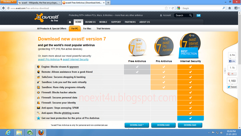This screenshot has height=136, width=241.
Task: Switch to the Wikipedia avast! browser tab
Action: pyautogui.click(x=39, y=3)
